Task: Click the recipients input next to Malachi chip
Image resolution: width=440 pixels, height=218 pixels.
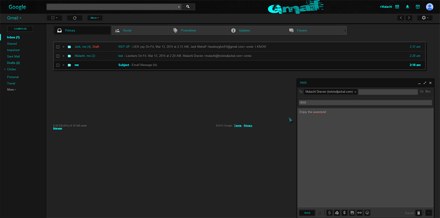Action: pyautogui.click(x=388, y=92)
